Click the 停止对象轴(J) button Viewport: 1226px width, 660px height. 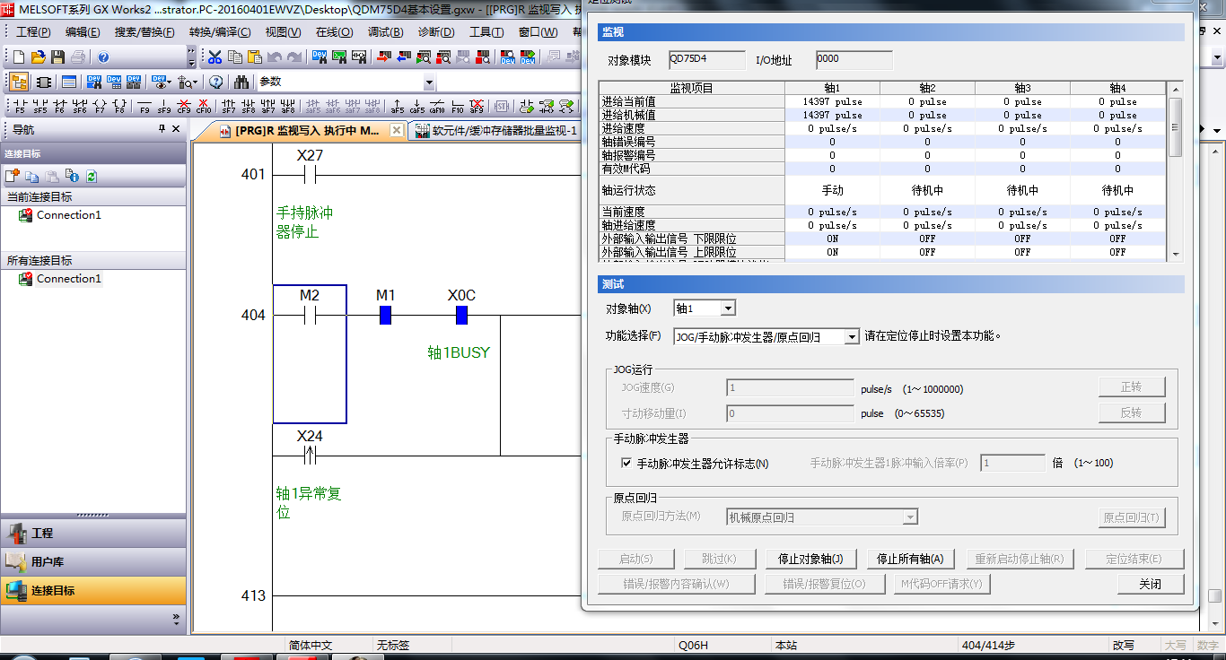pos(810,559)
